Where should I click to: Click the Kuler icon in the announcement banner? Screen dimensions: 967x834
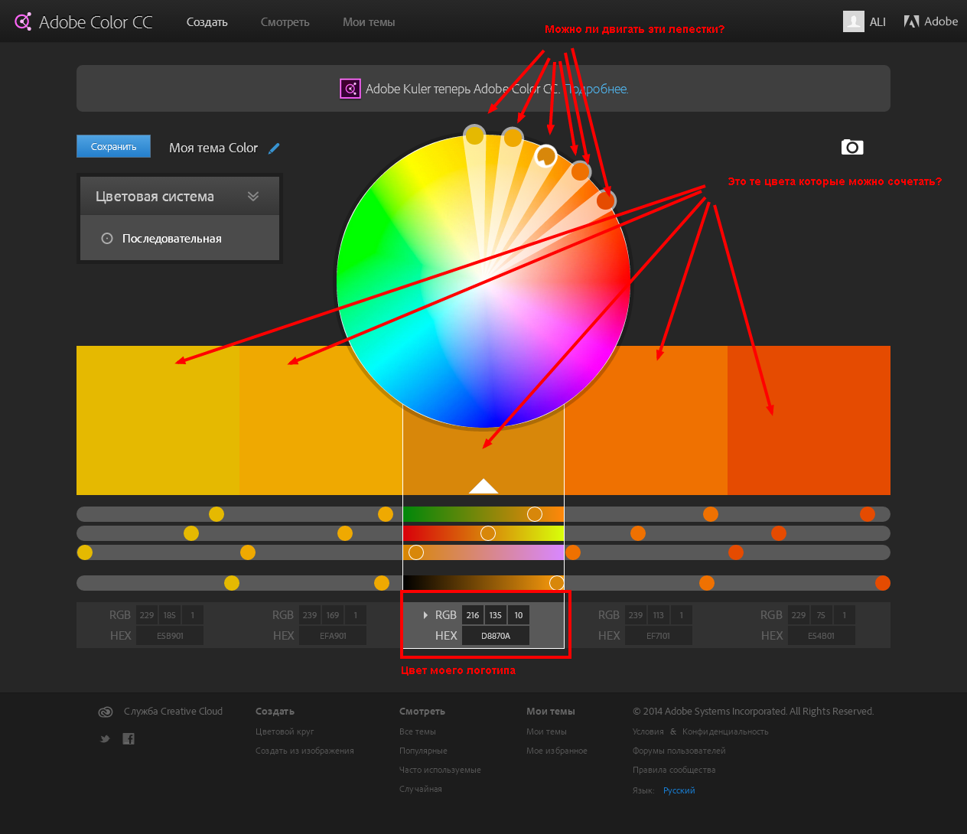(x=350, y=89)
